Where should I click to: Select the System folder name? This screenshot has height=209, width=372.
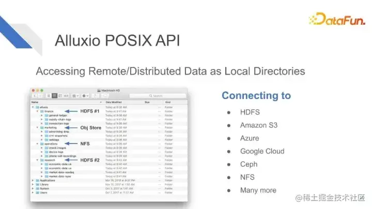tap(44, 188)
